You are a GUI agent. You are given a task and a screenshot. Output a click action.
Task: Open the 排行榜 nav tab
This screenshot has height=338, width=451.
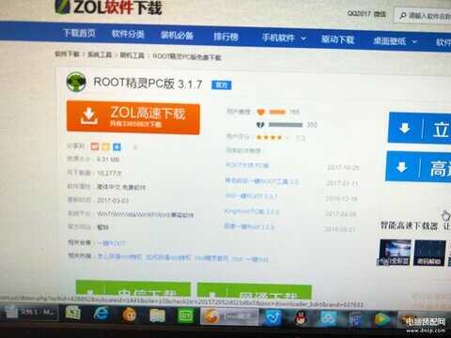click(x=225, y=37)
